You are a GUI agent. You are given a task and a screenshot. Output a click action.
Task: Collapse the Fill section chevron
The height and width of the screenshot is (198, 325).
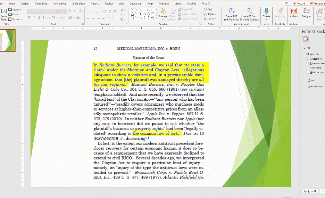click(304, 48)
